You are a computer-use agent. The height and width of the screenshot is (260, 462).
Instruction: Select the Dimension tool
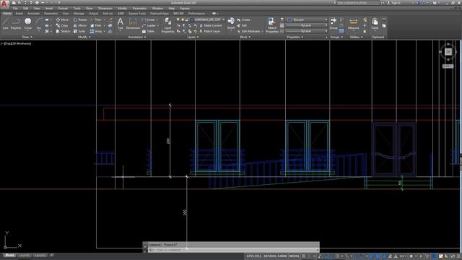point(133,24)
